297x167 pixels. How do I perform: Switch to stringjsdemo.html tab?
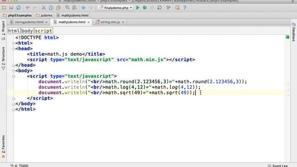(x=29, y=22)
